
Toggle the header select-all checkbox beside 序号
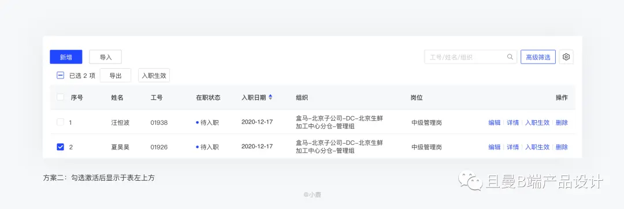(x=61, y=98)
